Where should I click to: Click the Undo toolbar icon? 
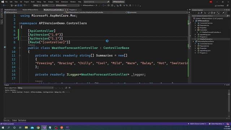tap(25, 5)
